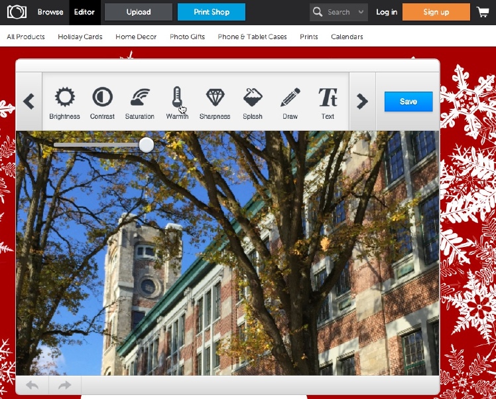Open Photo Gifts category
Viewport: 496px width, 399px height.
coord(187,37)
